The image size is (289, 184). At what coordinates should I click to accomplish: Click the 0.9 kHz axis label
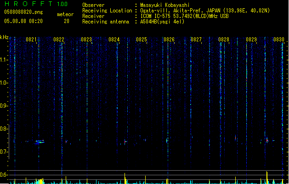pyautogui.click(x=4, y=106)
